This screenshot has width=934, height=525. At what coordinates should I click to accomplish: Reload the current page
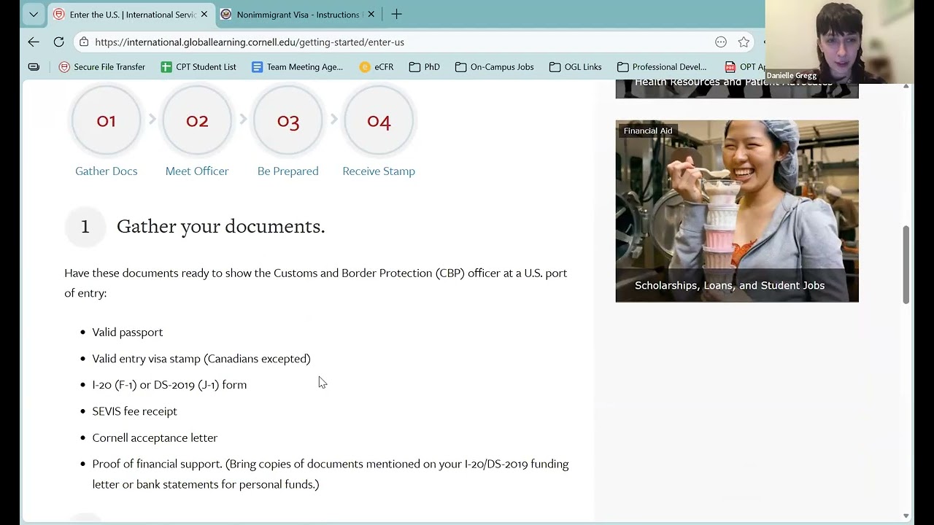click(59, 42)
